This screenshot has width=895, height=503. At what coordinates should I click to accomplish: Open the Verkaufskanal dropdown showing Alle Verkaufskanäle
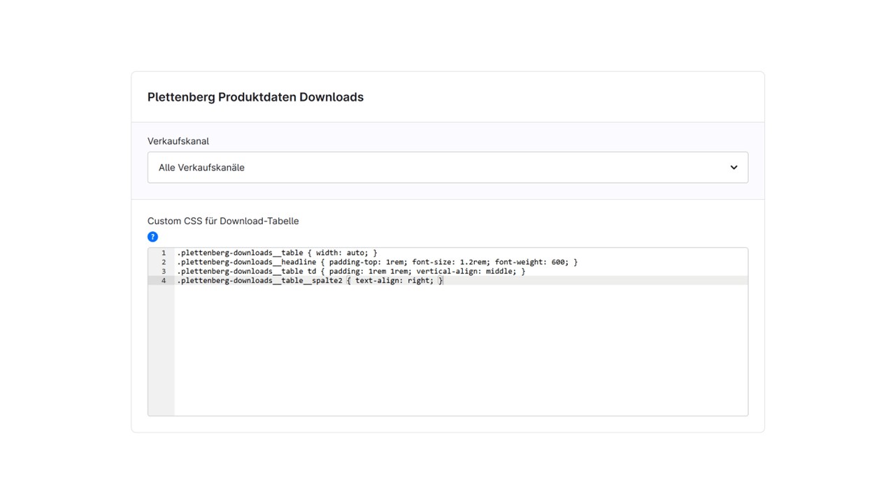(447, 168)
